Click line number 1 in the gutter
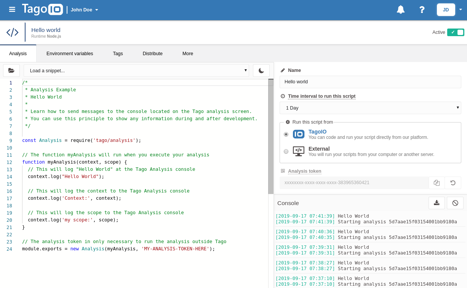Image resolution: width=467 pixels, height=288 pixels. point(11,83)
